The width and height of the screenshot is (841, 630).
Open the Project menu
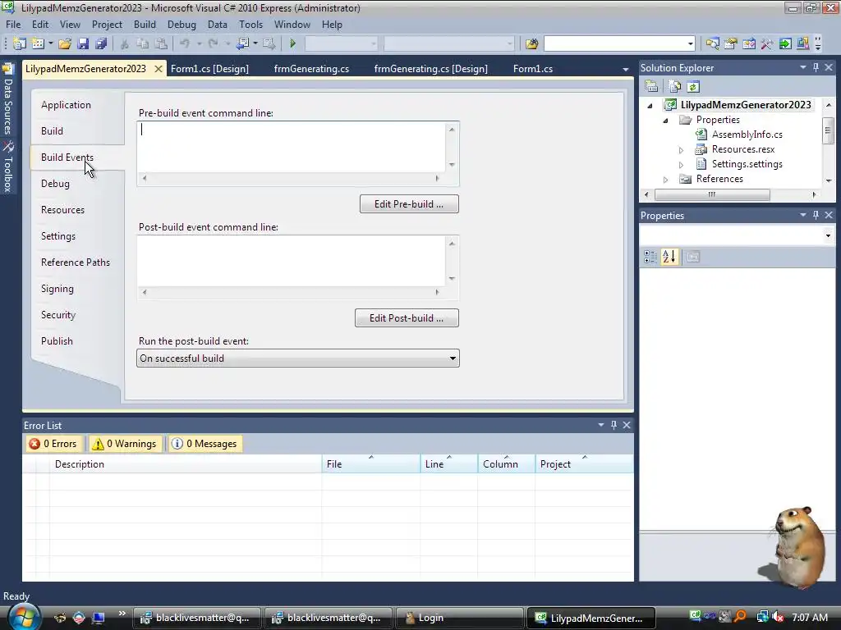tap(107, 25)
